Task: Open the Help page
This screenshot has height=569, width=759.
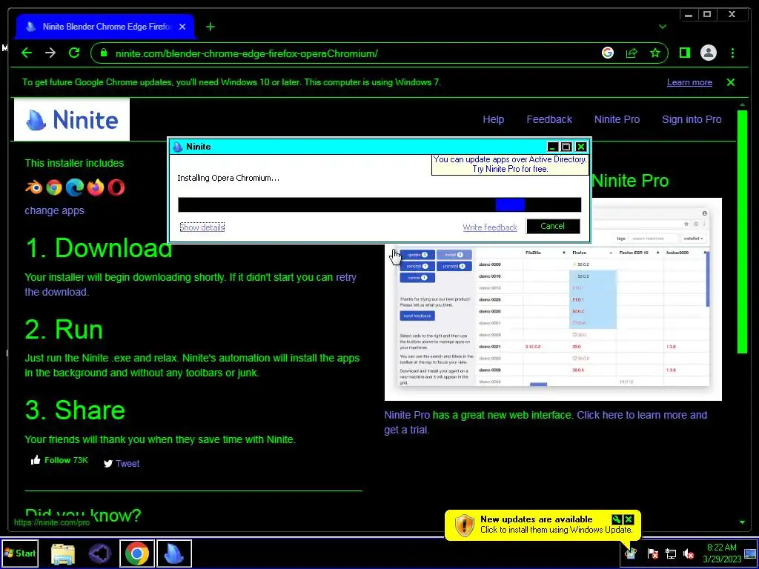Action: (493, 119)
